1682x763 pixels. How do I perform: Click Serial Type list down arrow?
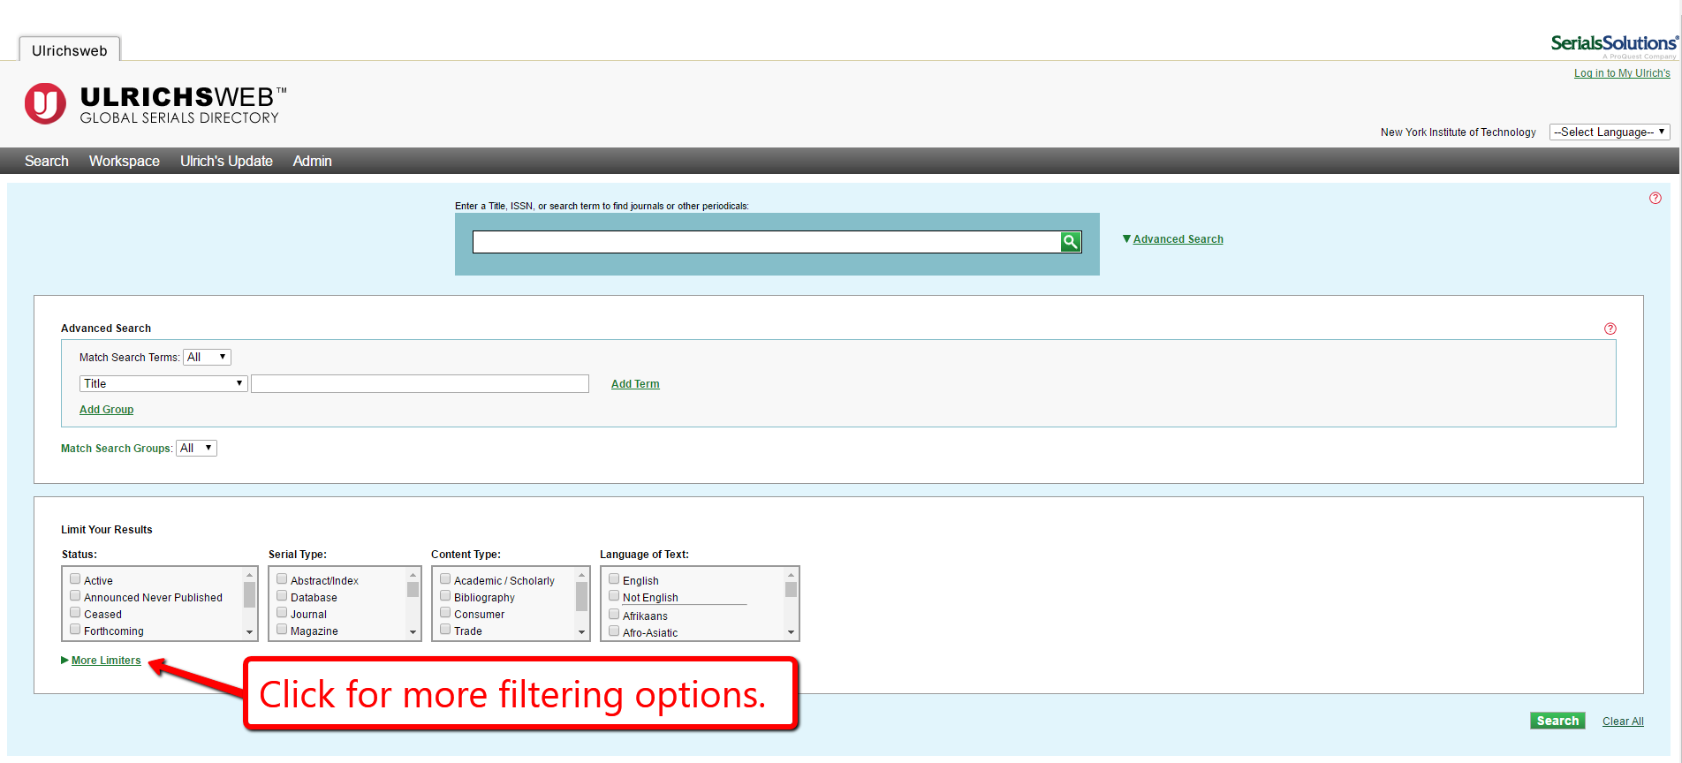[x=413, y=632]
